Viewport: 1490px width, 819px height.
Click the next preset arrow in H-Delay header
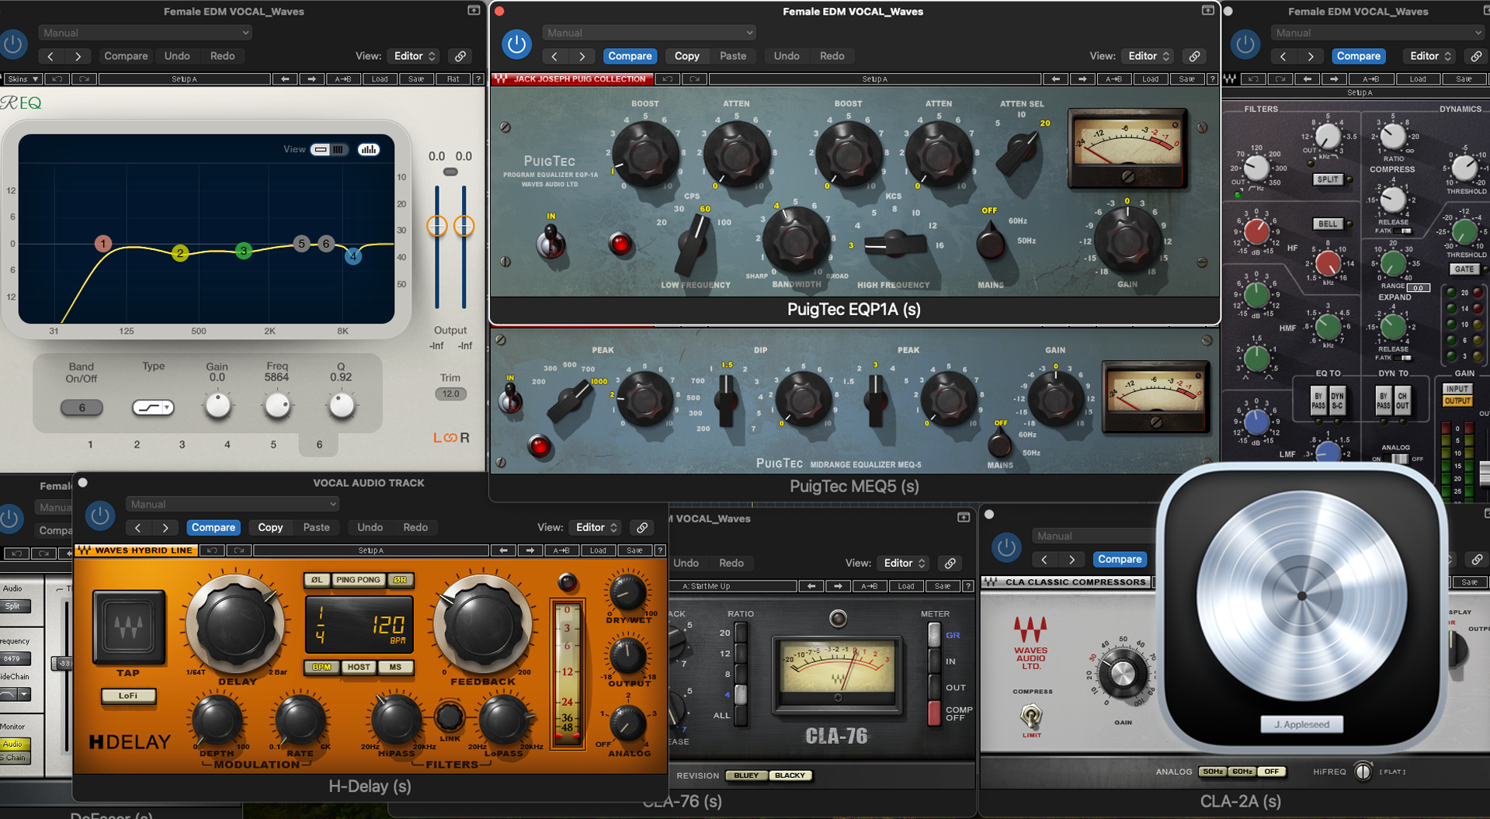(165, 528)
